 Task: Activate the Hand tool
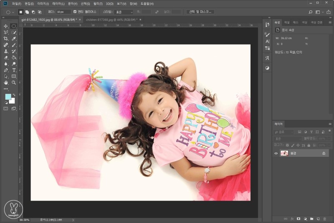point(6,83)
